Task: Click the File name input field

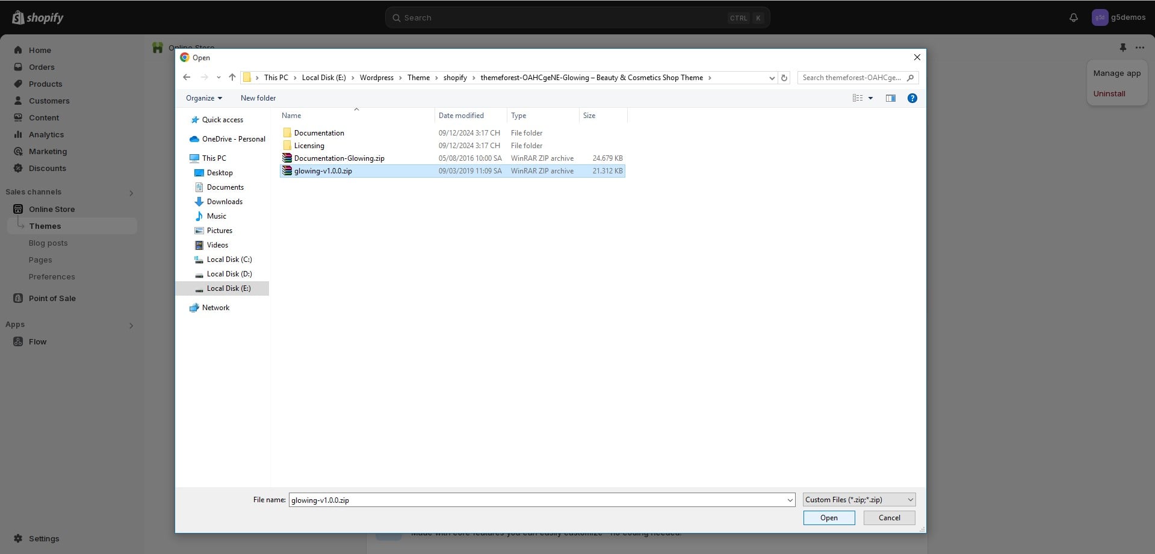Action: coord(537,500)
